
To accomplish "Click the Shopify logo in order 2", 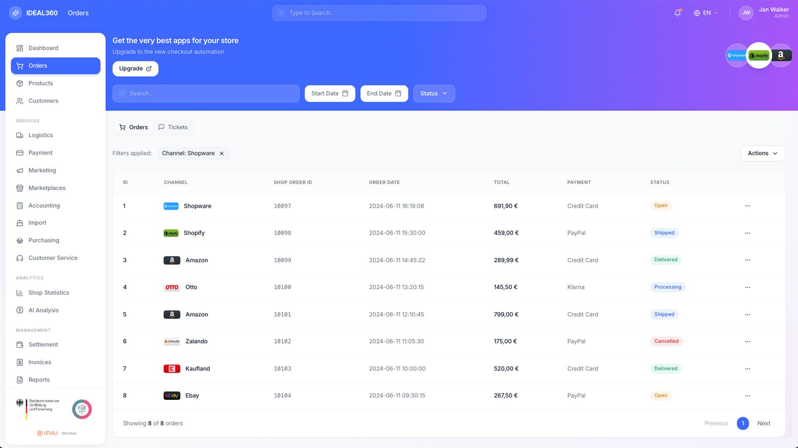I will click(171, 233).
